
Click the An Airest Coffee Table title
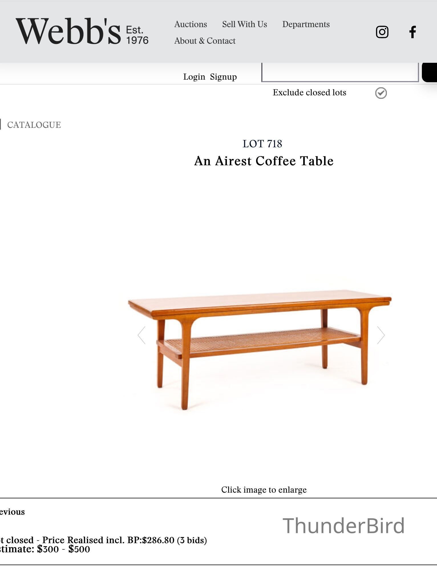click(264, 161)
